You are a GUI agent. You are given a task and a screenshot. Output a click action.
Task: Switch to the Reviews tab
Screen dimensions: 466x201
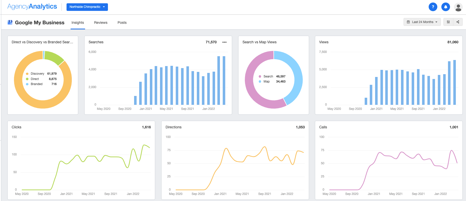(101, 23)
